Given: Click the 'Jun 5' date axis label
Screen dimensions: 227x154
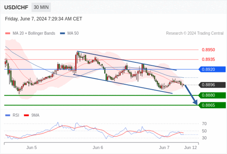Looking at the screenshot, I should (32, 147).
